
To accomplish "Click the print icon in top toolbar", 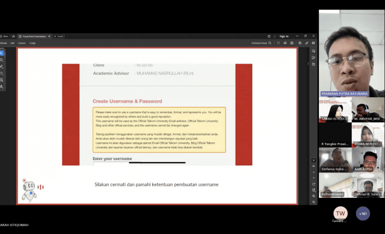I will coord(292,43).
